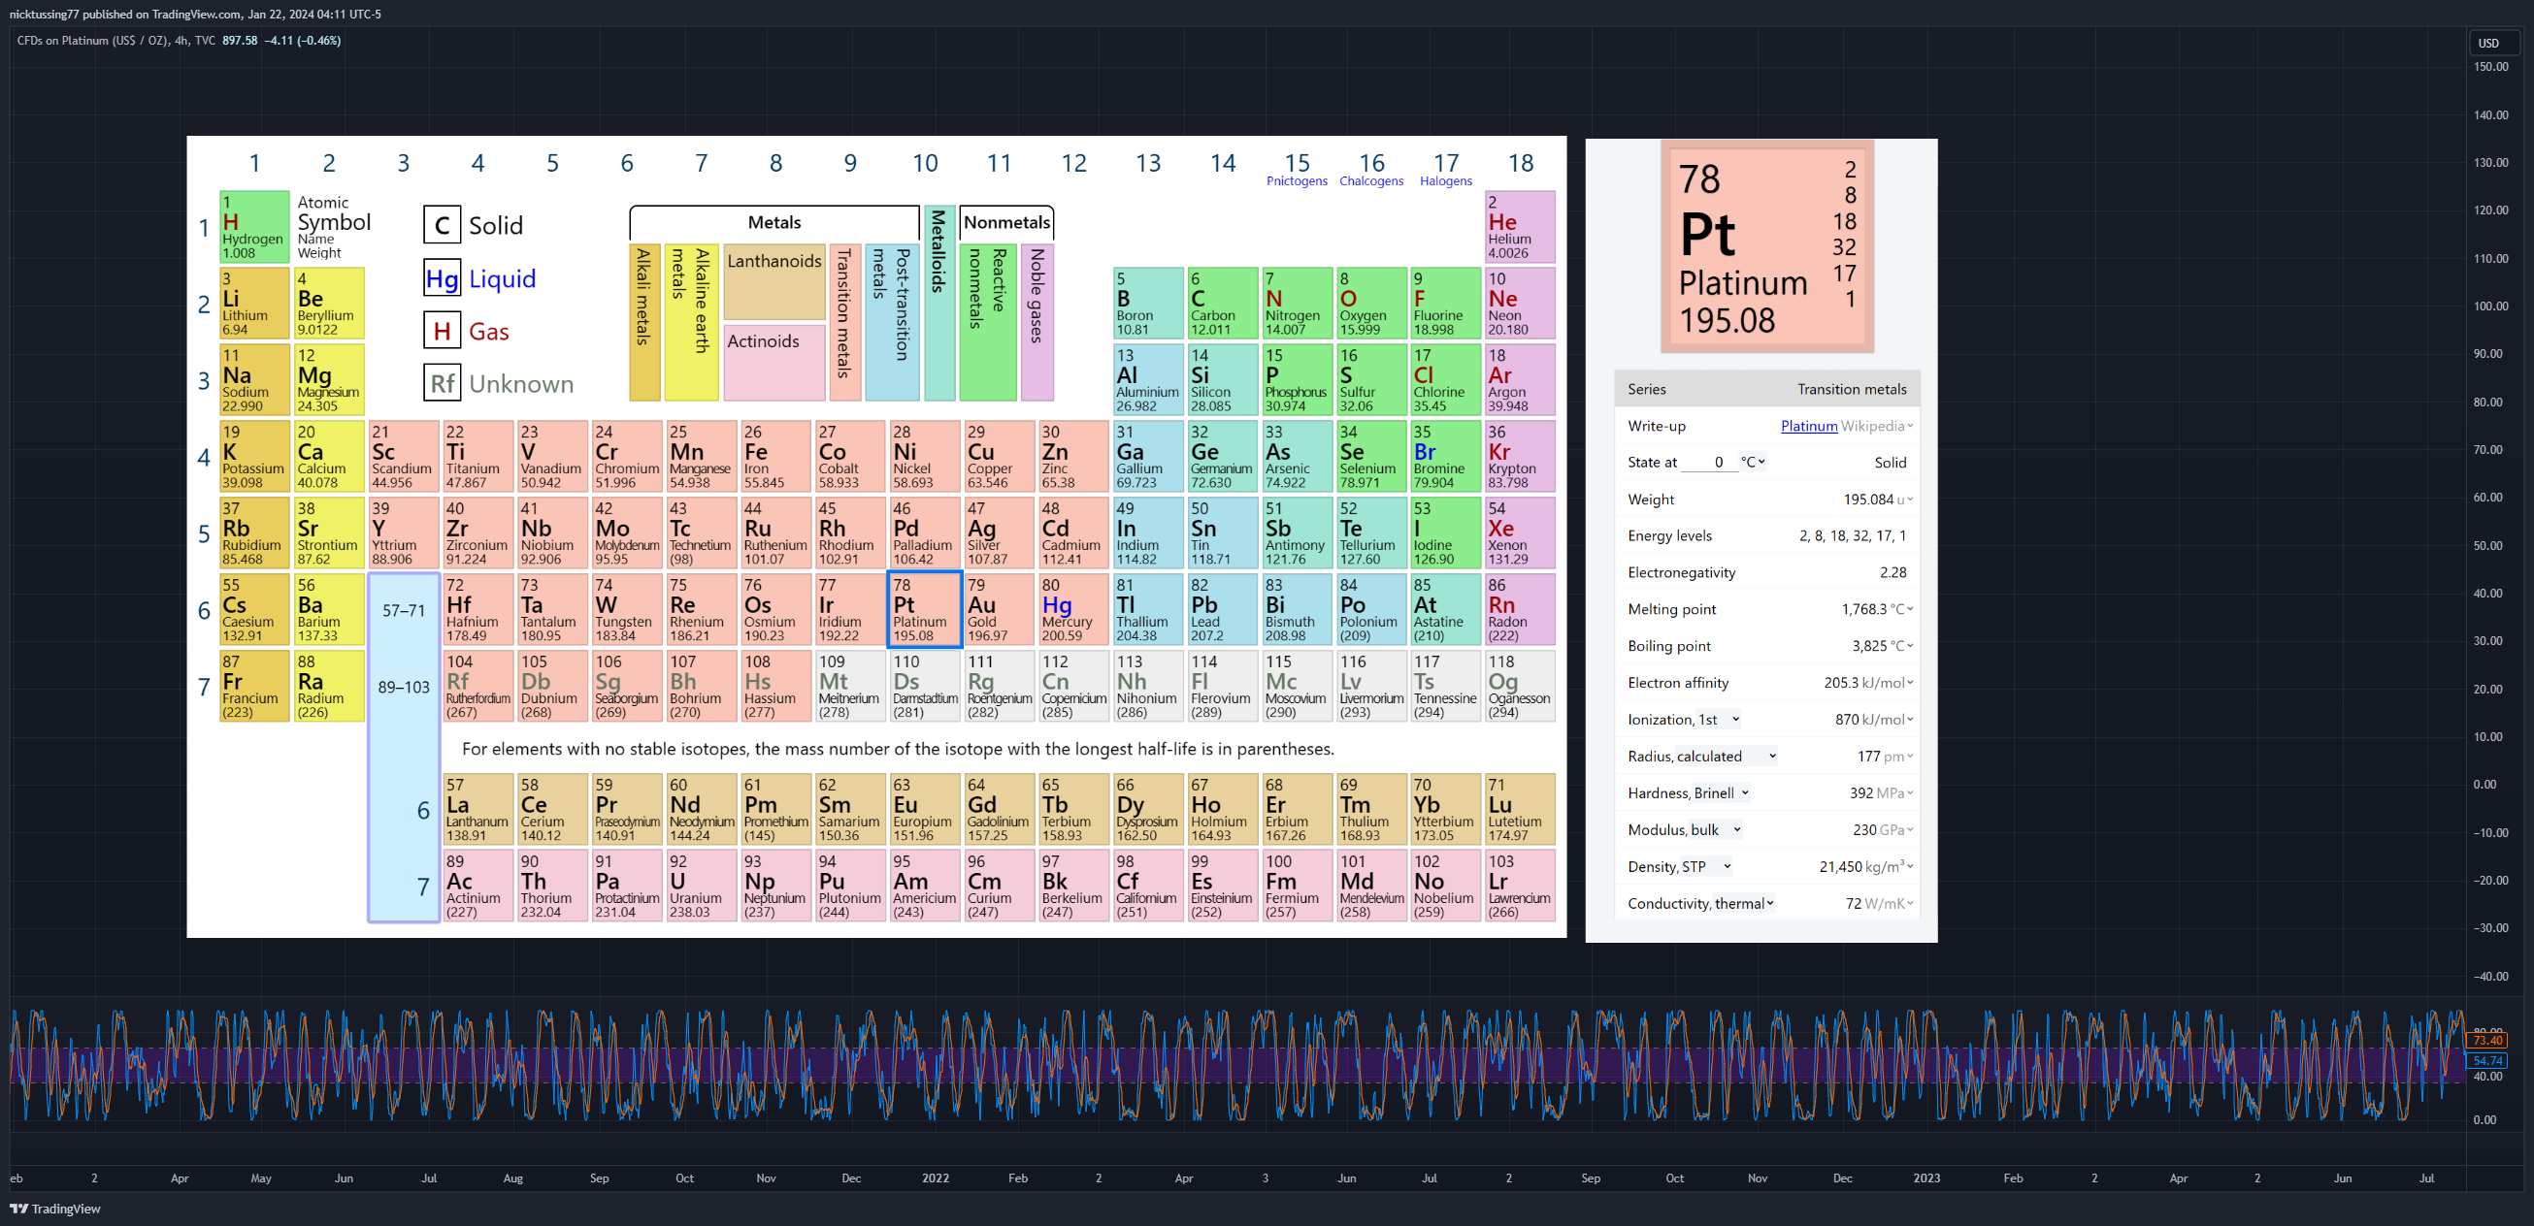Click the Metalloids category label
Image resolution: width=2534 pixels, height=1226 pixels.
pos(939,304)
